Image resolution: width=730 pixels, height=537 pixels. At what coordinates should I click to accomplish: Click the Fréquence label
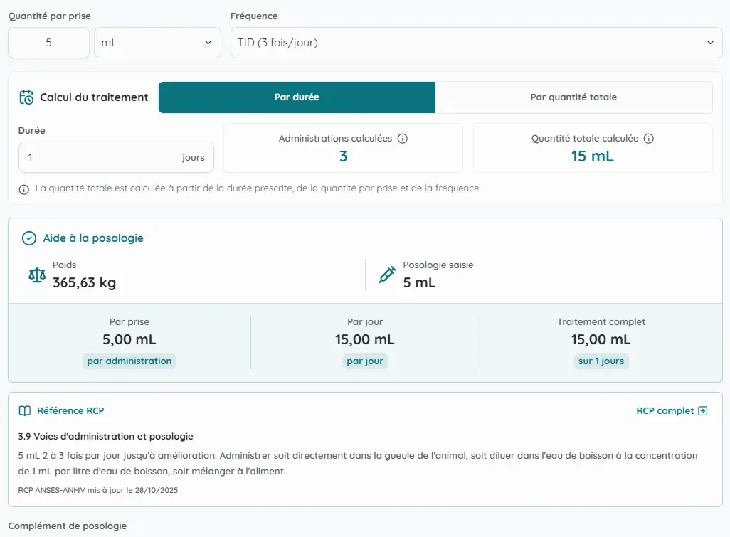pos(254,16)
